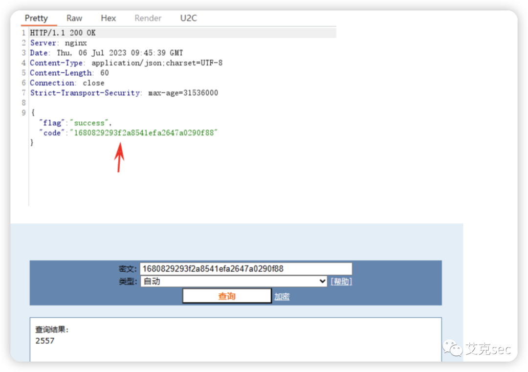The image size is (528, 372).
Task: Open the [帮助] help link
Action: [x=341, y=282]
